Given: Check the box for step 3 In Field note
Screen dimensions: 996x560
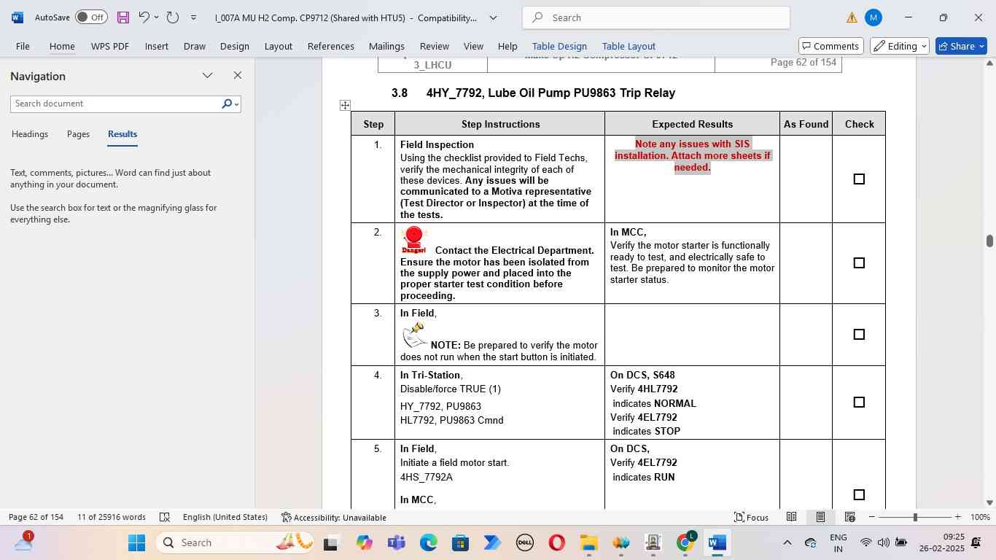Looking at the screenshot, I should 859,335.
